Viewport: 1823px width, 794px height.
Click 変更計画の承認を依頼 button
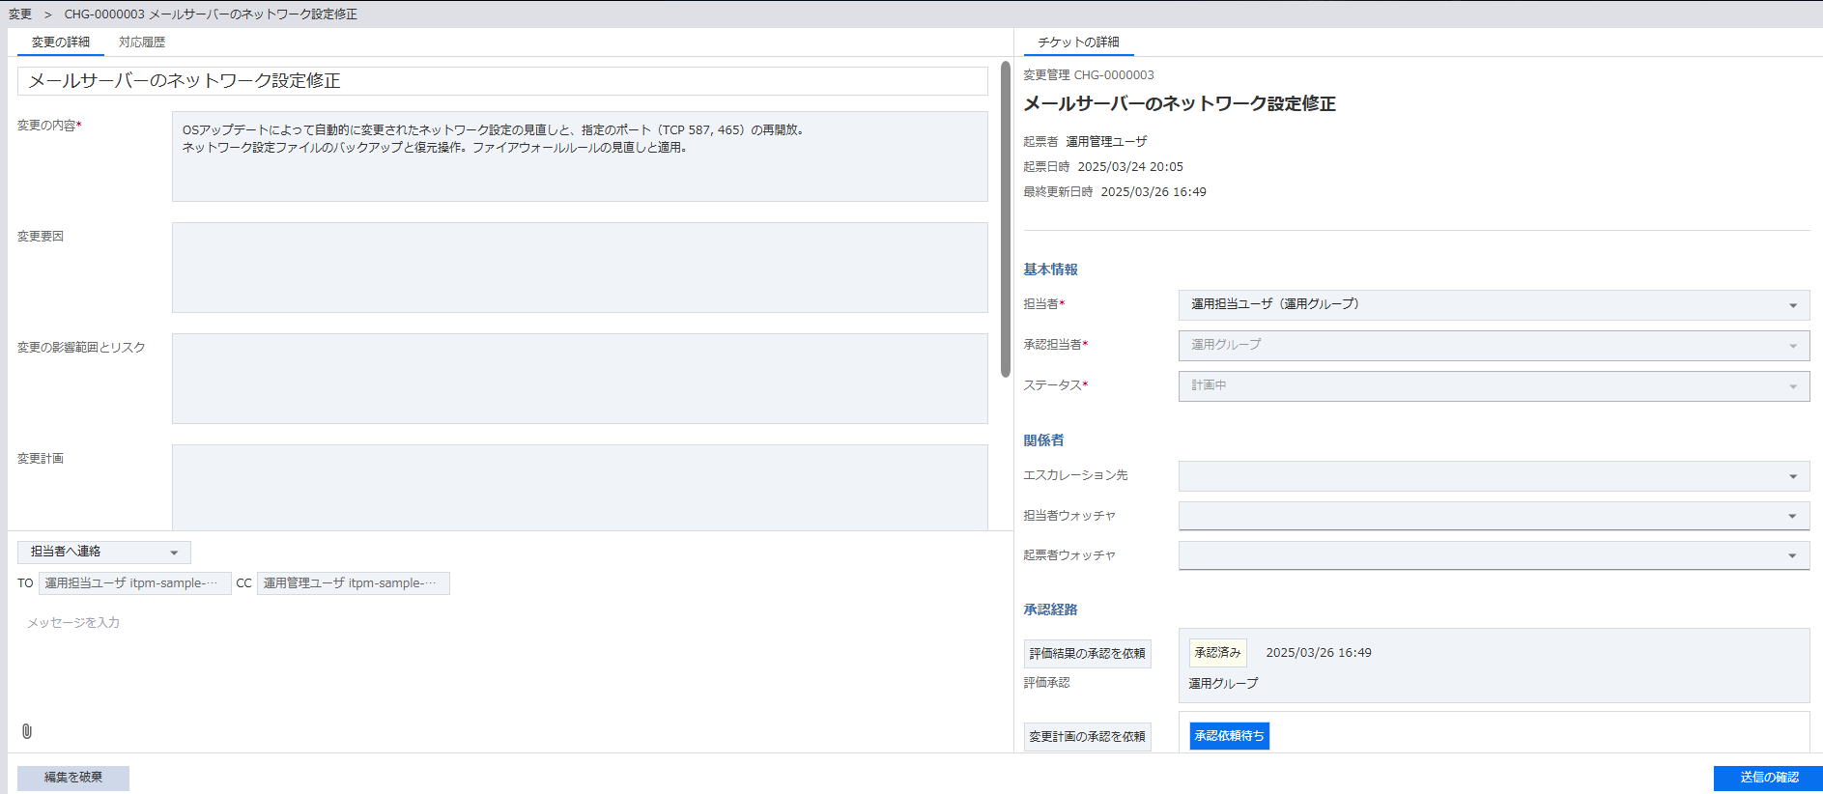[x=1087, y=737]
